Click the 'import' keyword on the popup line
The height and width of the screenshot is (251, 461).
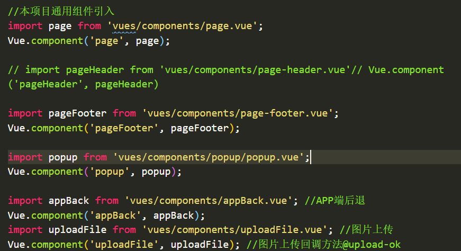tap(25, 157)
